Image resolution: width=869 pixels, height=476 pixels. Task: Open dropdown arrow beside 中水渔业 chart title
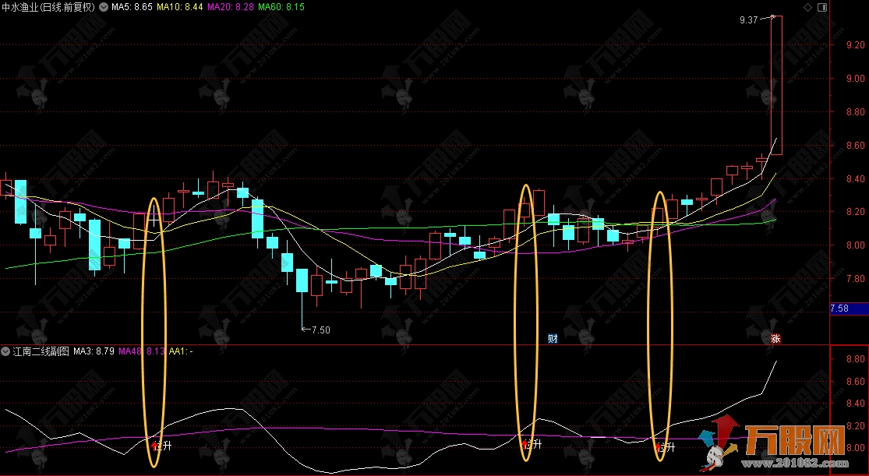104,7
